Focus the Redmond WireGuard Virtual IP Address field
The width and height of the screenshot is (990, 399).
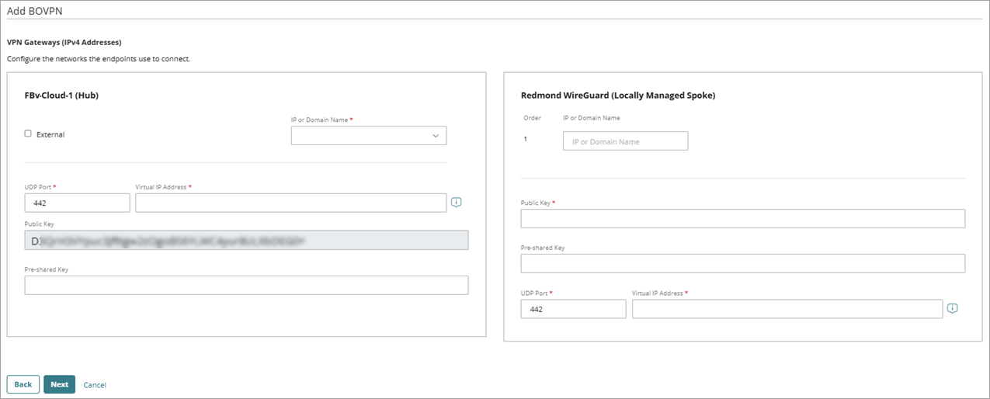tap(787, 309)
